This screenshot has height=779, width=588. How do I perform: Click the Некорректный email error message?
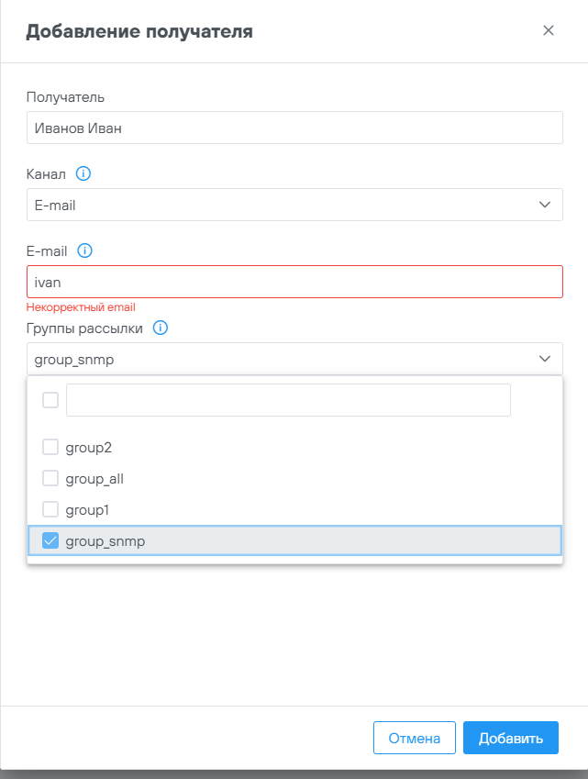tap(81, 307)
